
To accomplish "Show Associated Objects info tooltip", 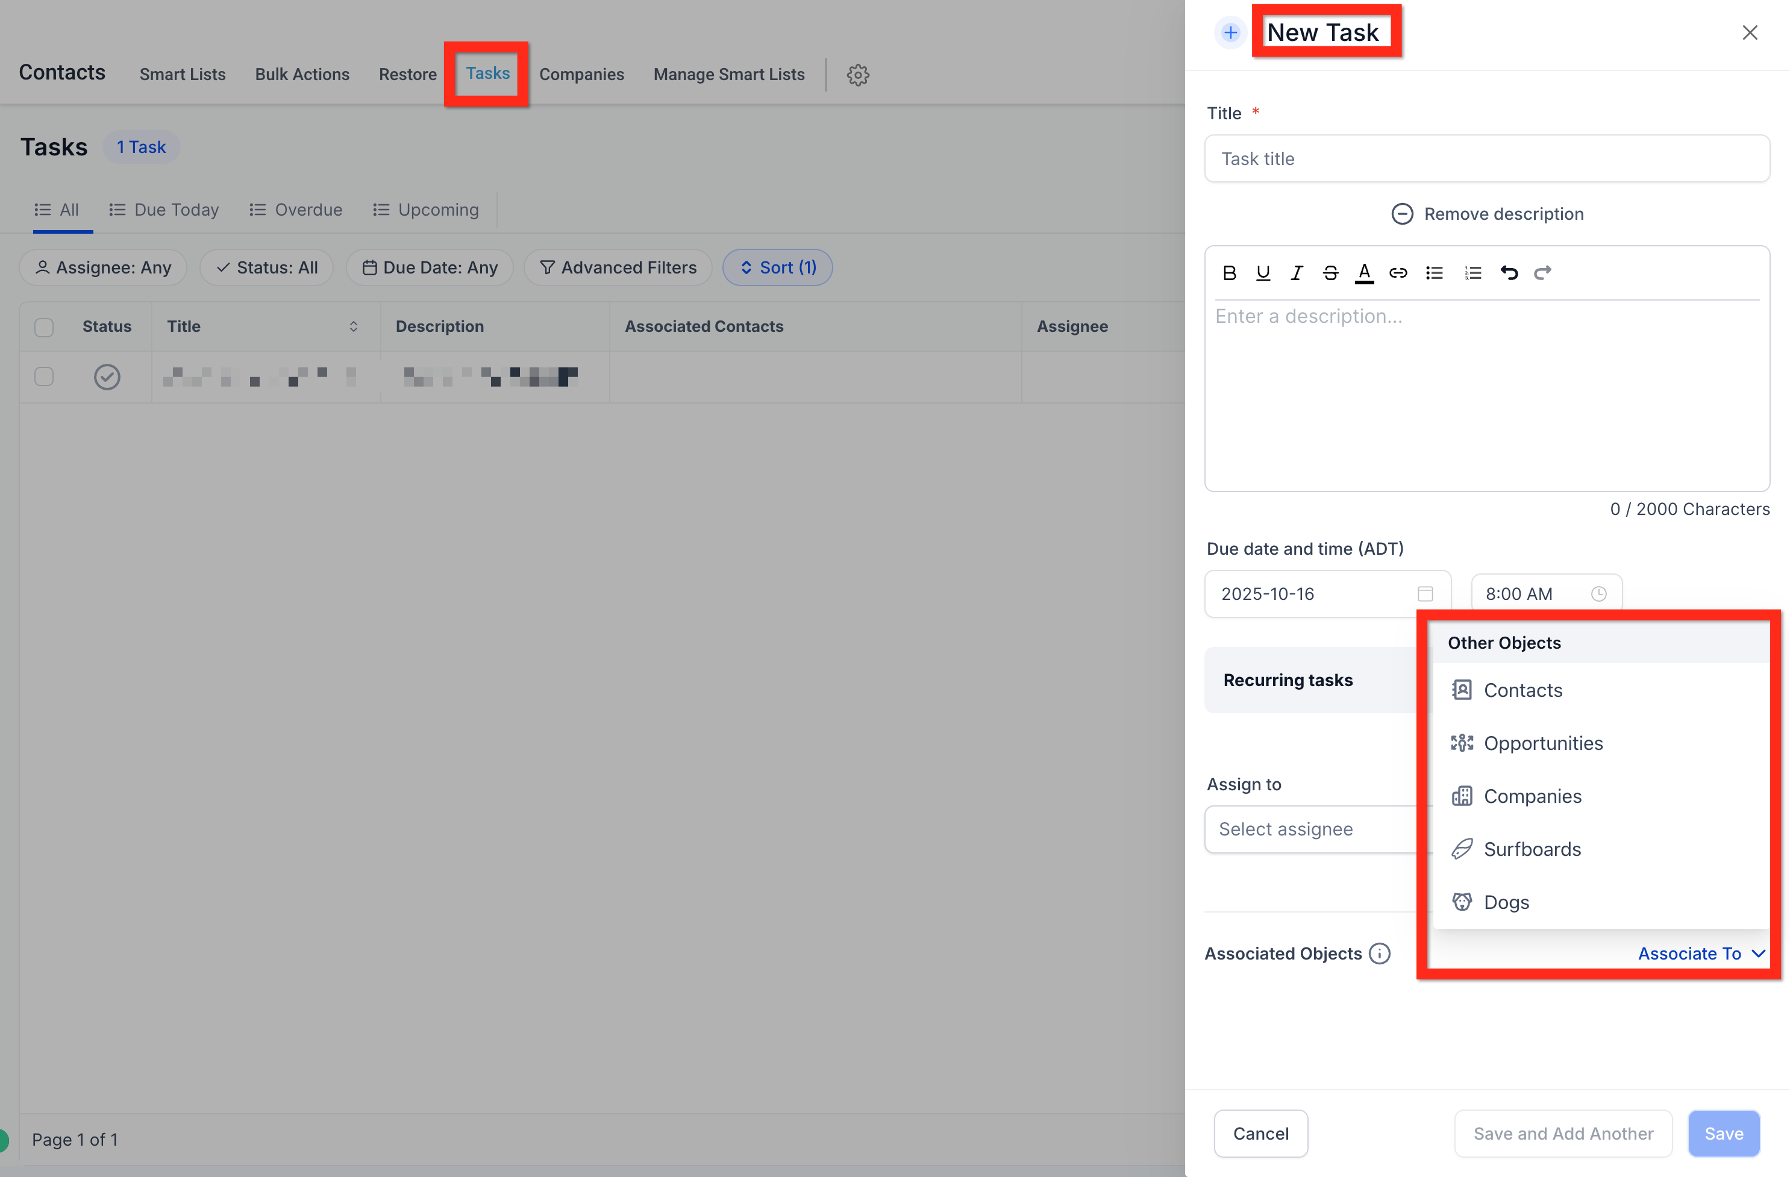I will [x=1379, y=954].
